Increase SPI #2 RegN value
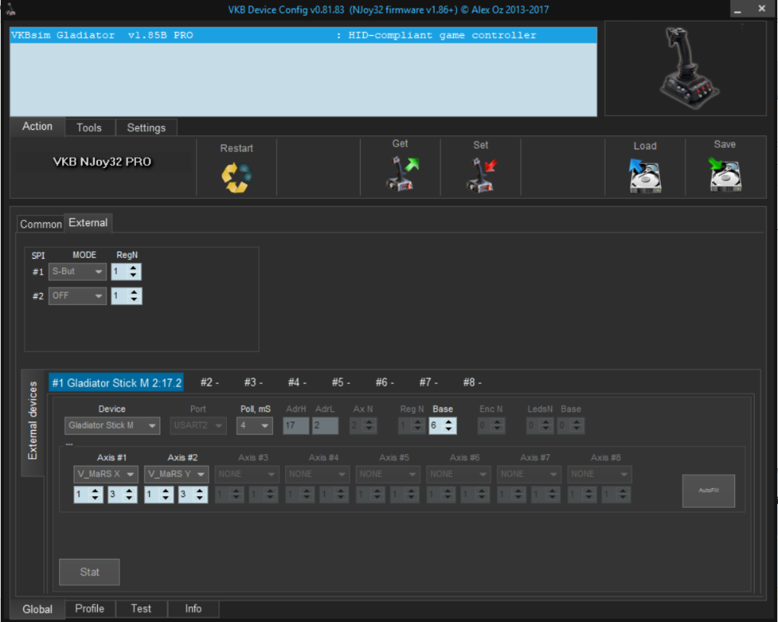 point(134,292)
